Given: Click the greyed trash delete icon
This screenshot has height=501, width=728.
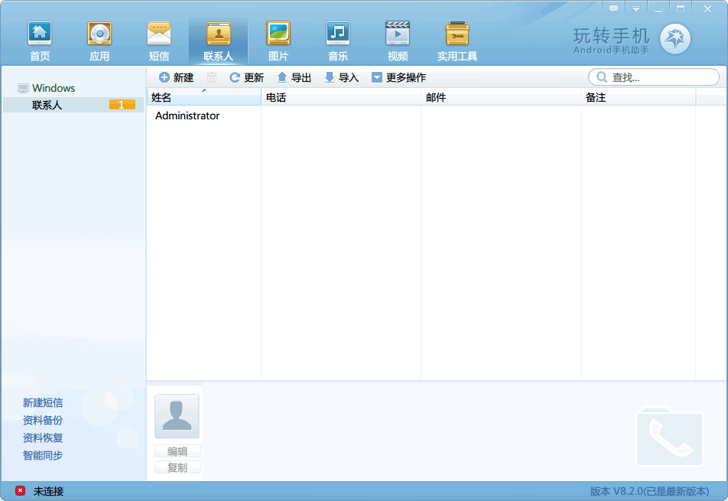Looking at the screenshot, I should tap(212, 77).
